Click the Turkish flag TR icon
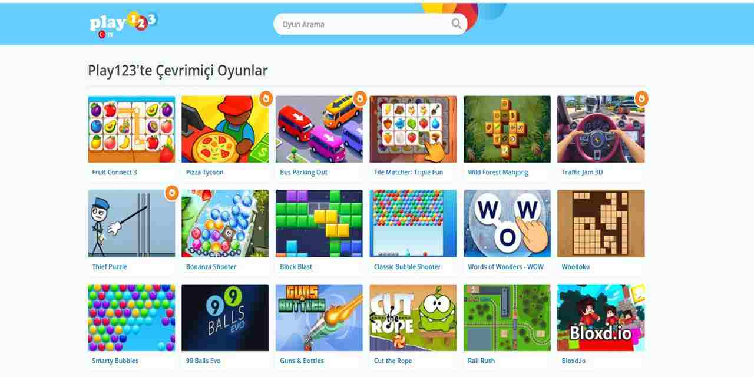Viewport: 754px width, 377px height. coord(105,35)
